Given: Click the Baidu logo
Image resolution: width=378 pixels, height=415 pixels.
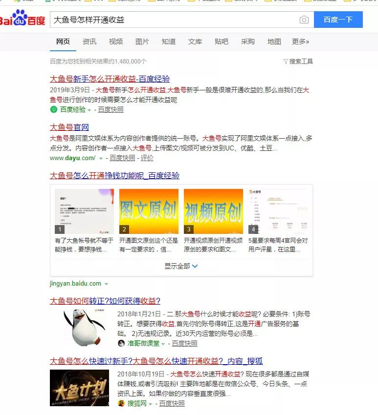Looking at the screenshot, I should [x=22, y=18].
